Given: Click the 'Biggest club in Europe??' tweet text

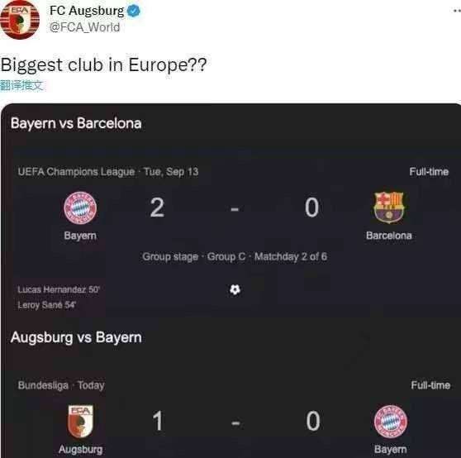Looking at the screenshot, I should (x=103, y=65).
